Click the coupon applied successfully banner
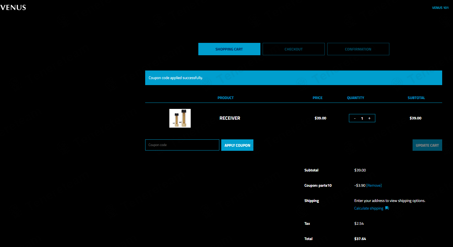453x247 pixels. pos(294,78)
